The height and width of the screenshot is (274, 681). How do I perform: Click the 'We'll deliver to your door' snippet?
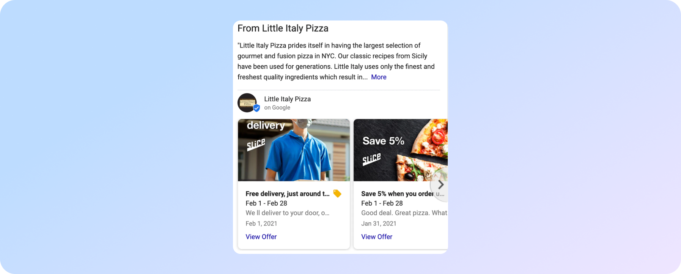pos(288,213)
